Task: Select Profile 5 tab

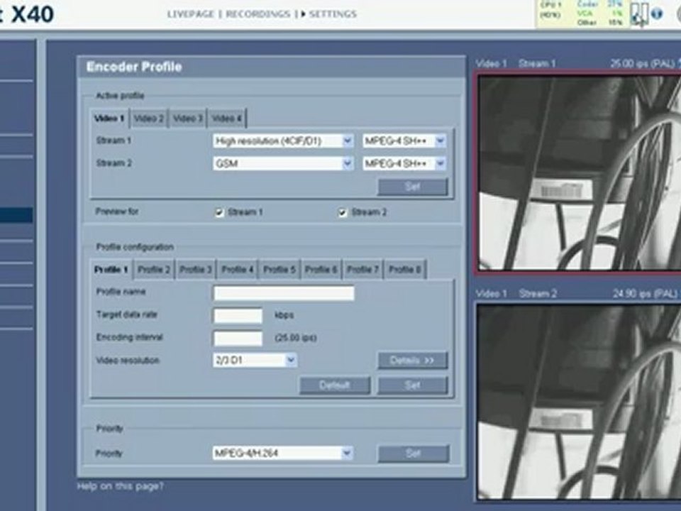Action: 279,270
